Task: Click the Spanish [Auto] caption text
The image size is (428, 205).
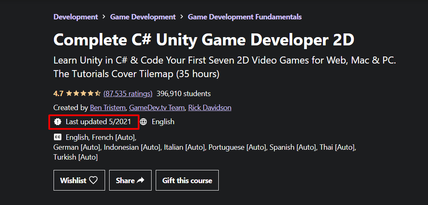Action: point(293,147)
